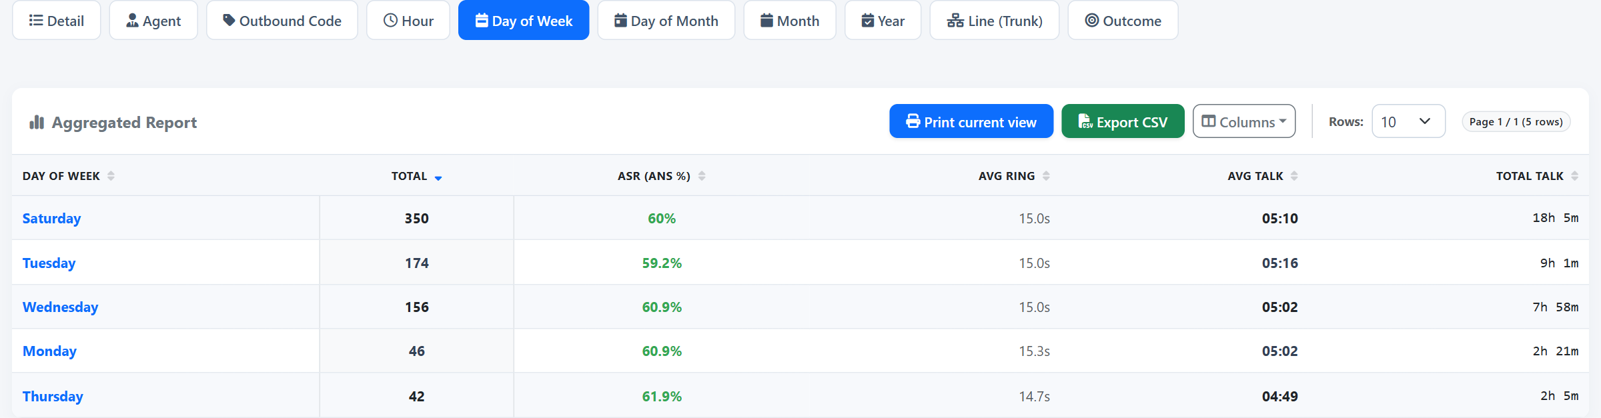The image size is (1601, 418).
Task: Select Tuesday's ASR value 59.2%
Action: pos(662,263)
